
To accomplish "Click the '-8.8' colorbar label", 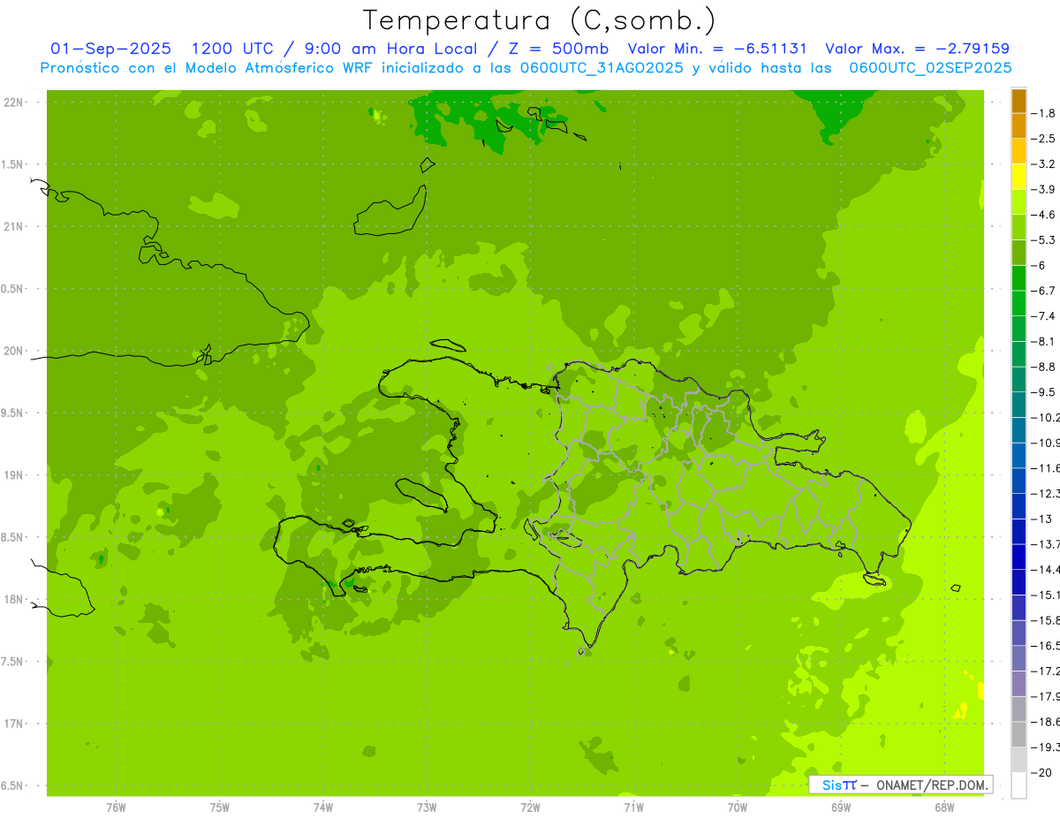I will click(x=1044, y=367).
